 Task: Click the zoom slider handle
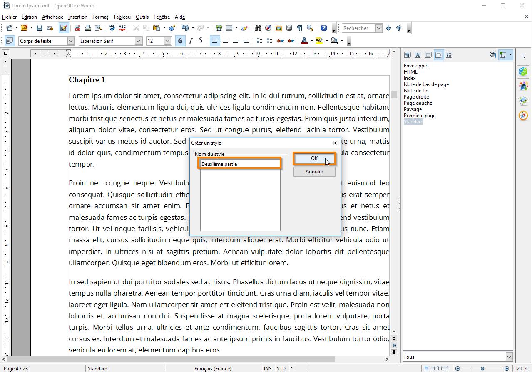tap(482, 368)
